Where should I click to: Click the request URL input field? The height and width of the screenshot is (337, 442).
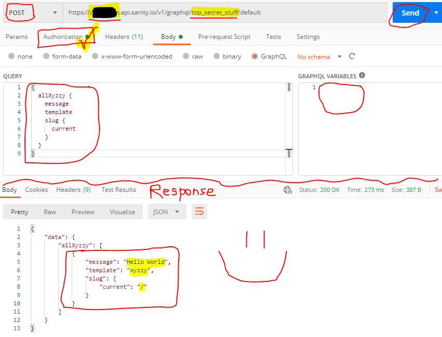(225, 12)
